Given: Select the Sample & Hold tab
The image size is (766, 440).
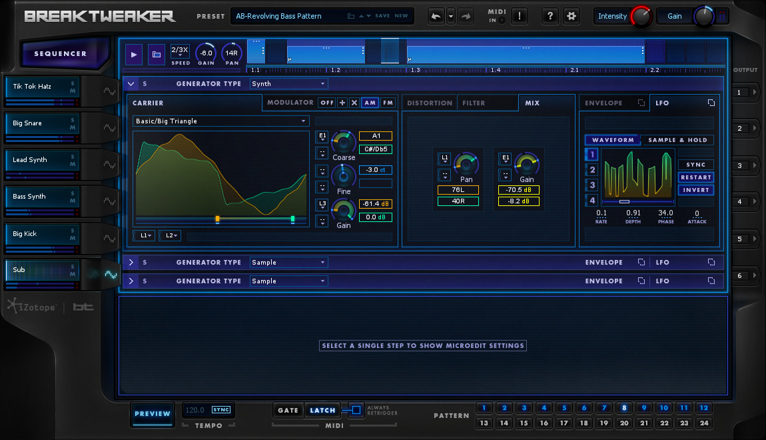Looking at the screenshot, I should pos(677,140).
